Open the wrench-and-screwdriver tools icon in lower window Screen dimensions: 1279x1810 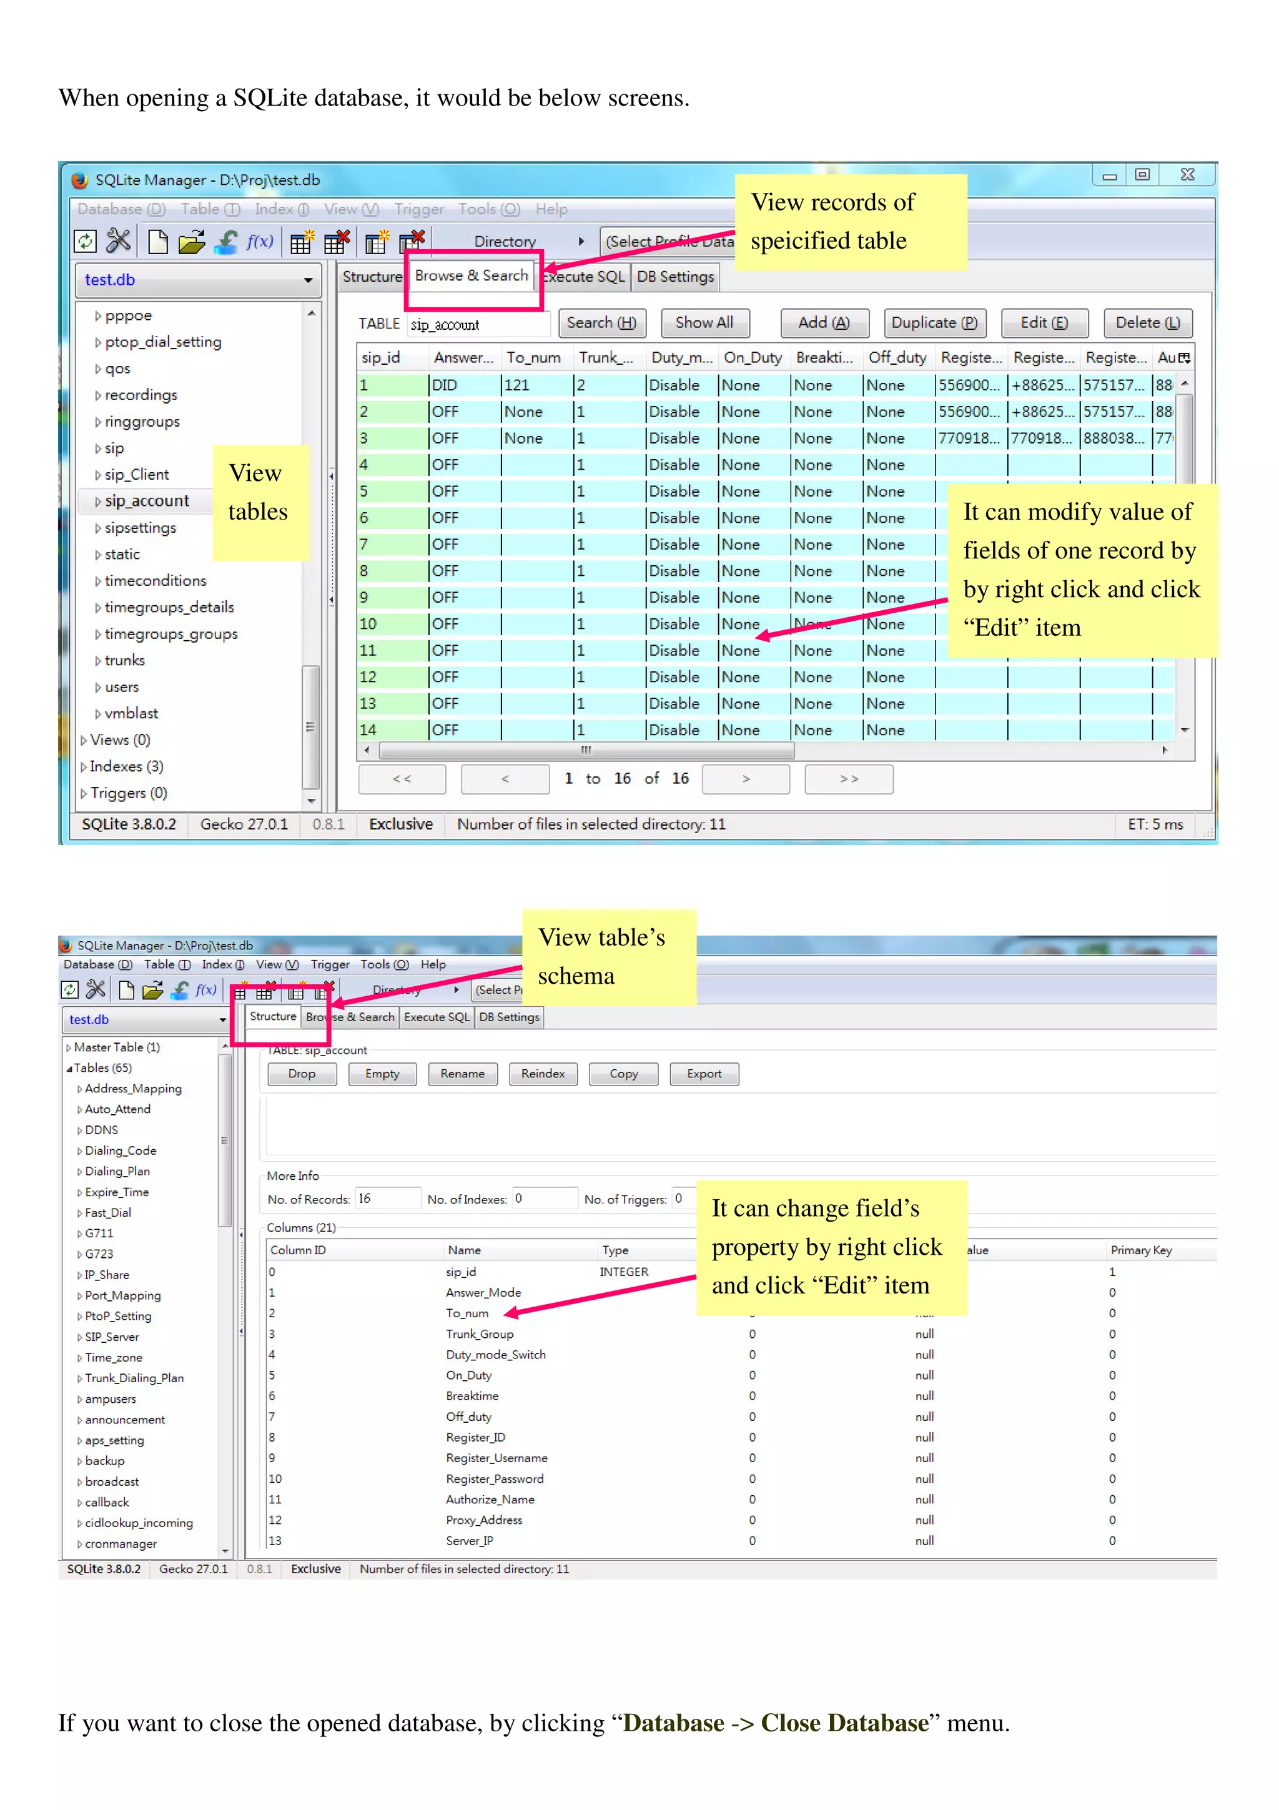coord(96,989)
